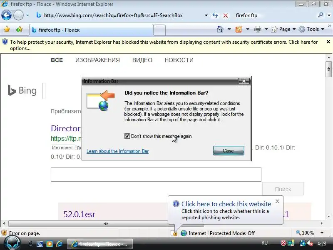Select the 'firefox ftp - Поиск' tab
The height and width of the screenshot is (250, 333).
point(91,30)
